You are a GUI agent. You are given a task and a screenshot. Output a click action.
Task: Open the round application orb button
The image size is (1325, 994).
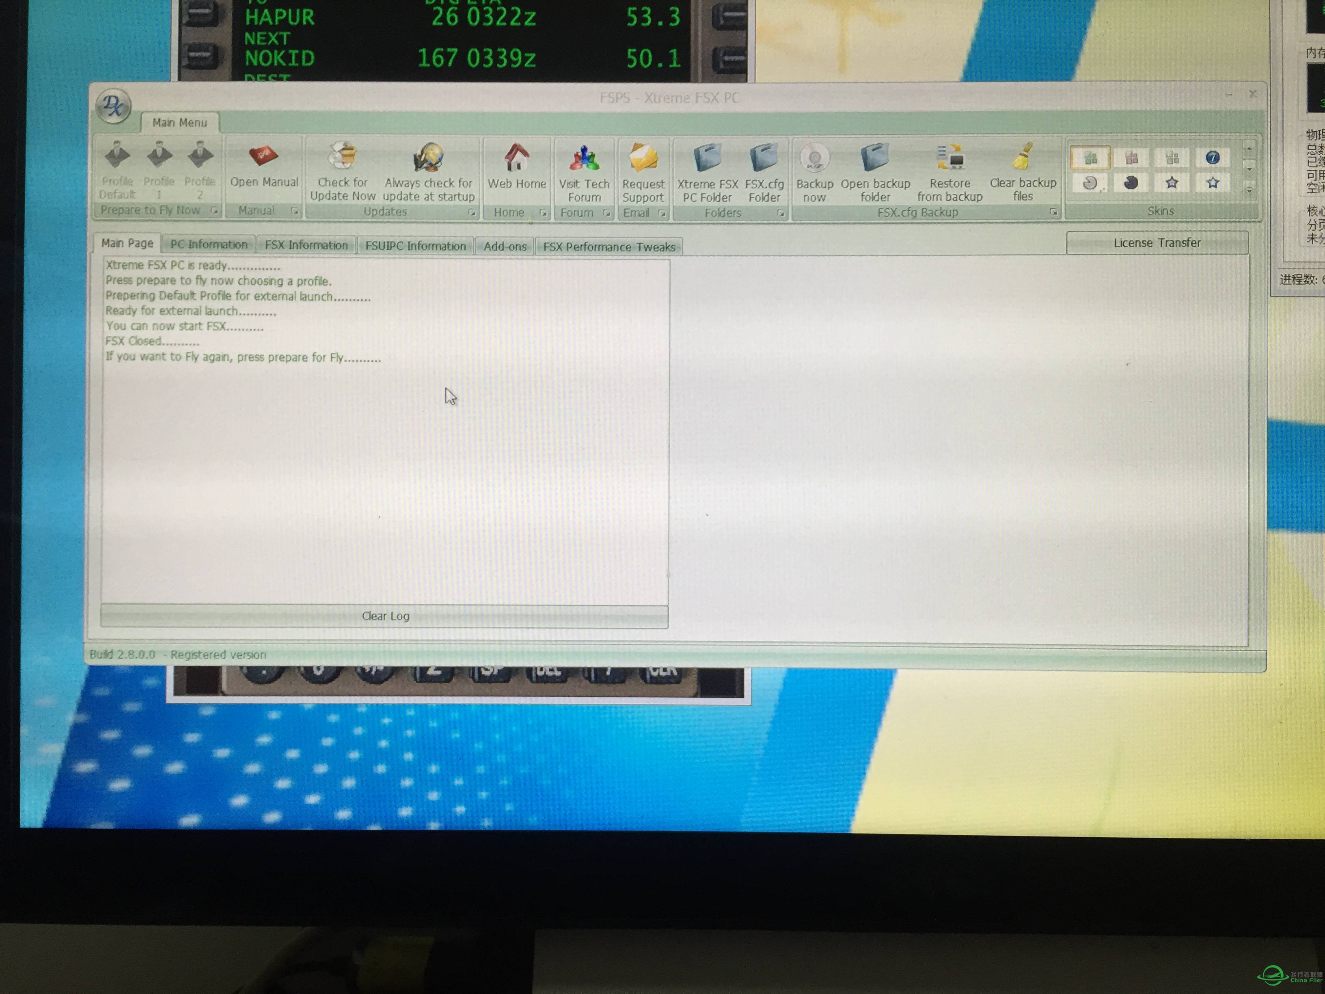point(113,106)
